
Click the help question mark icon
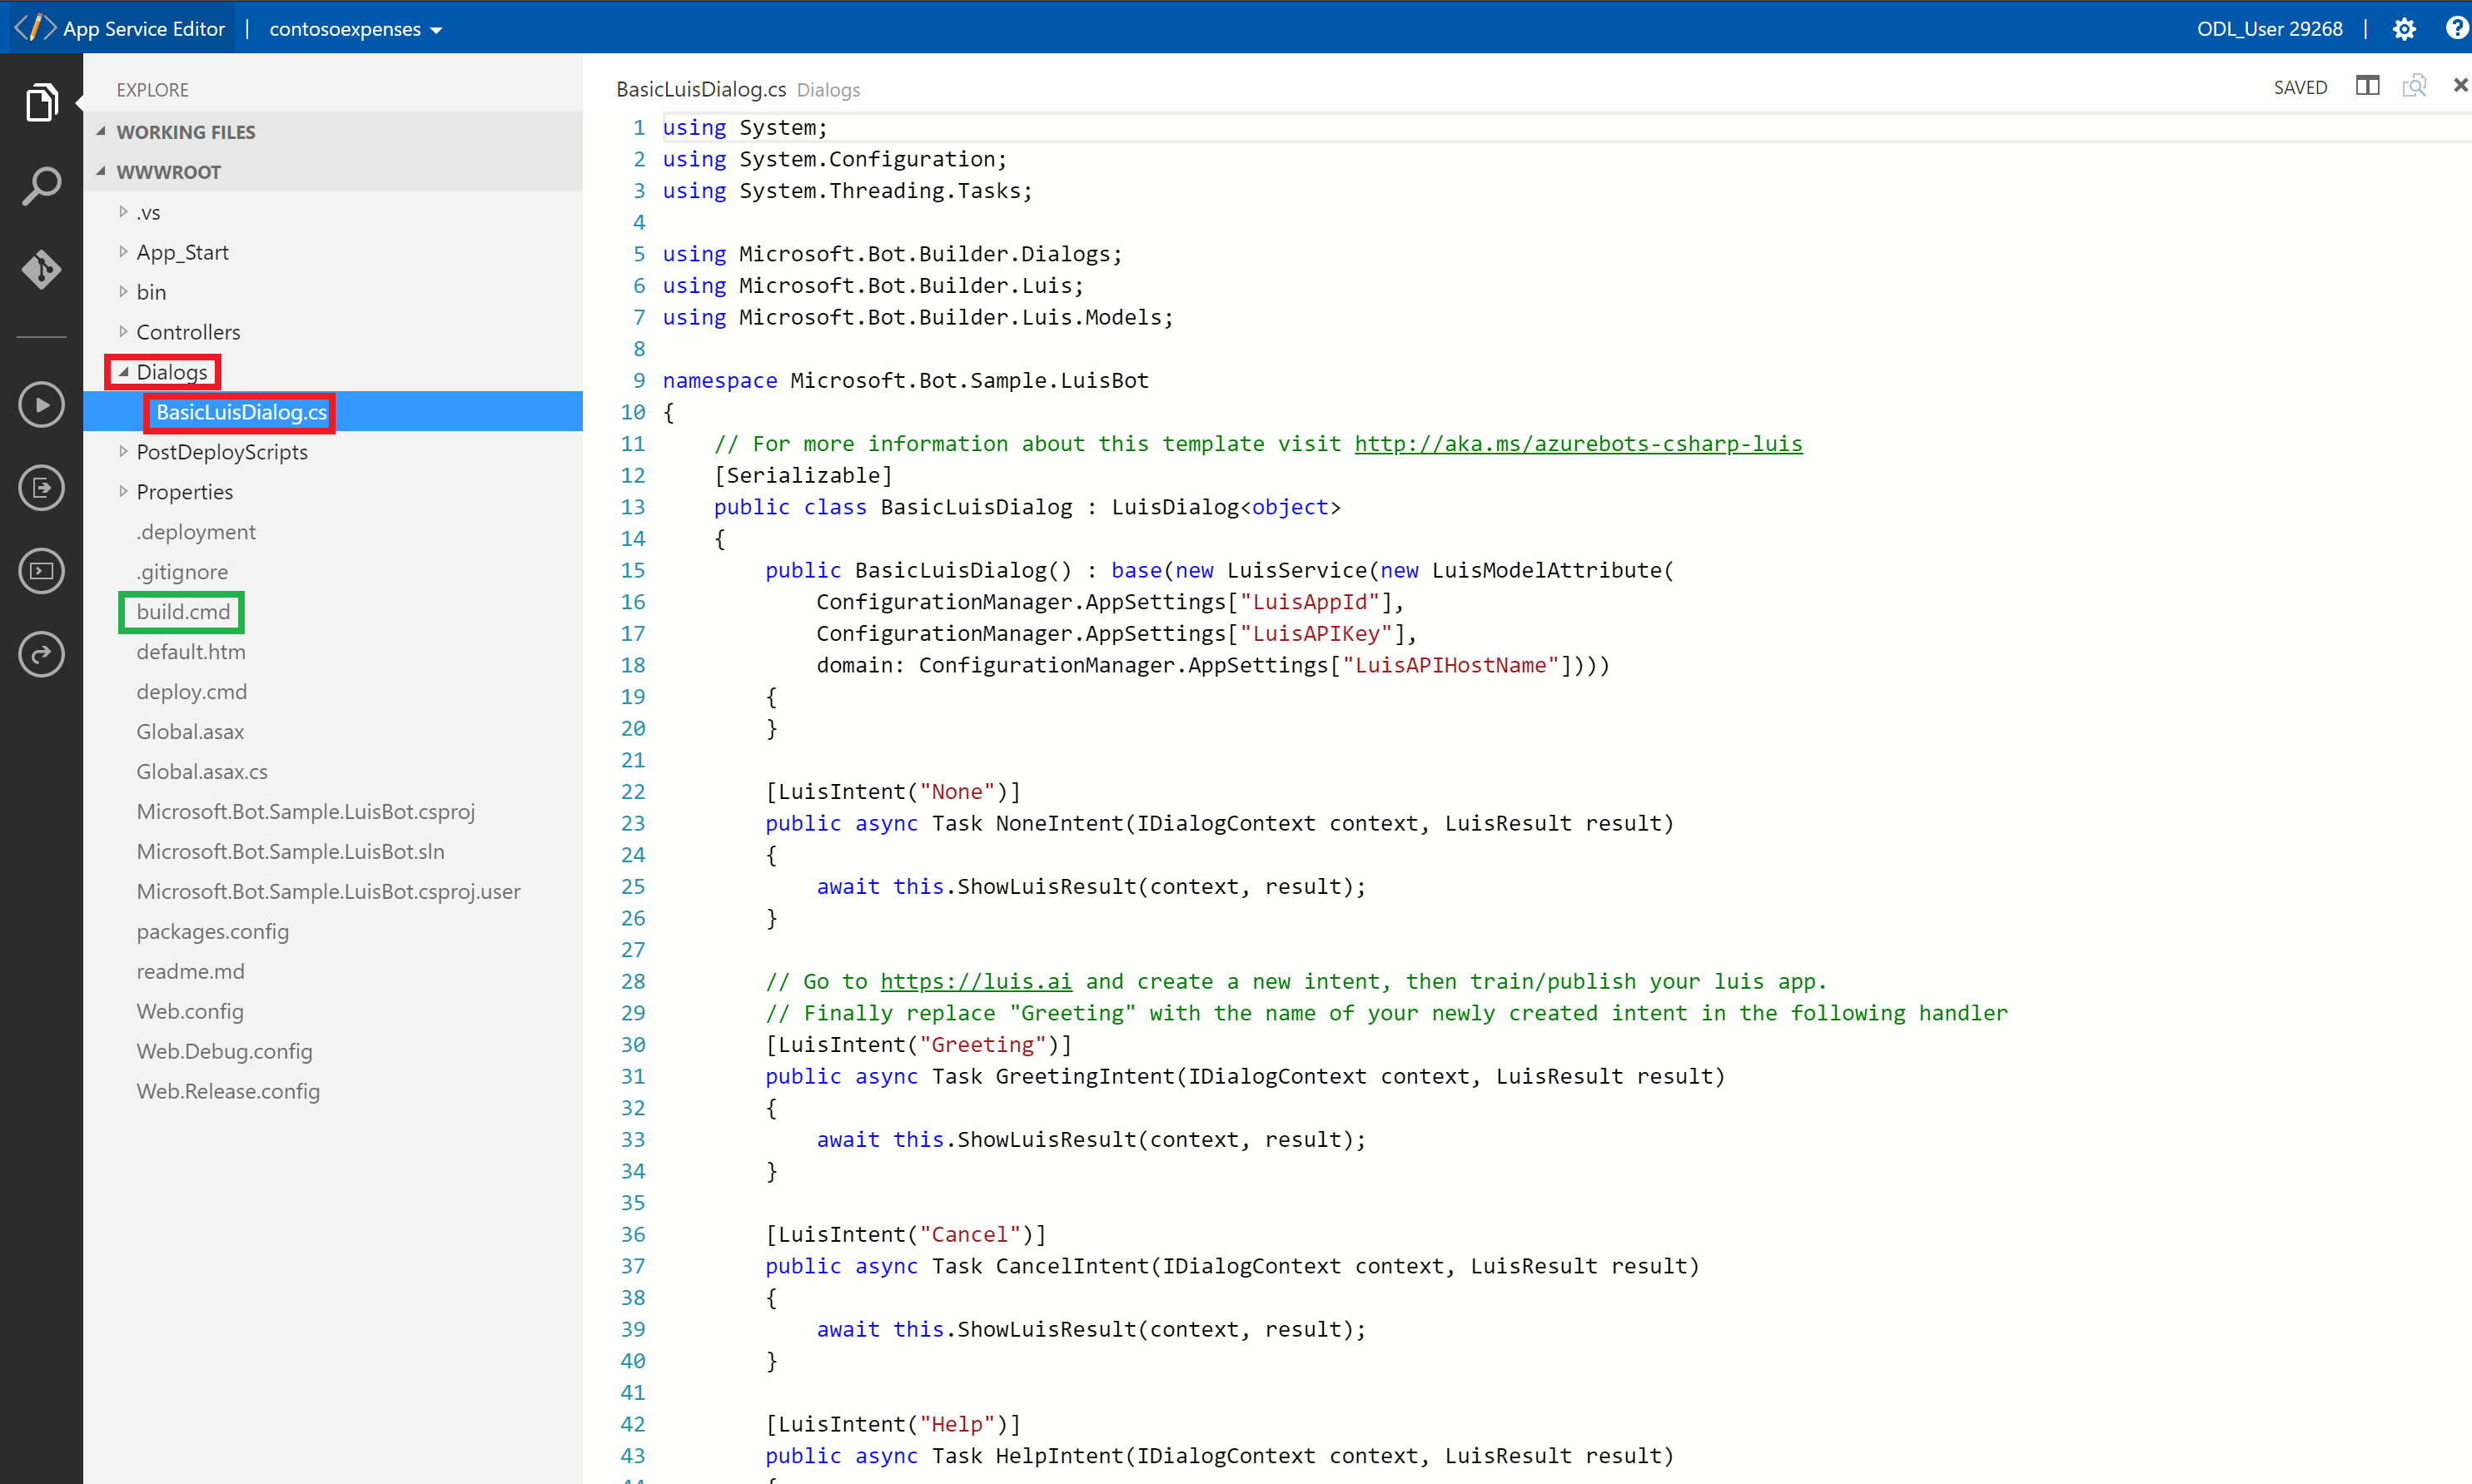tap(2456, 28)
